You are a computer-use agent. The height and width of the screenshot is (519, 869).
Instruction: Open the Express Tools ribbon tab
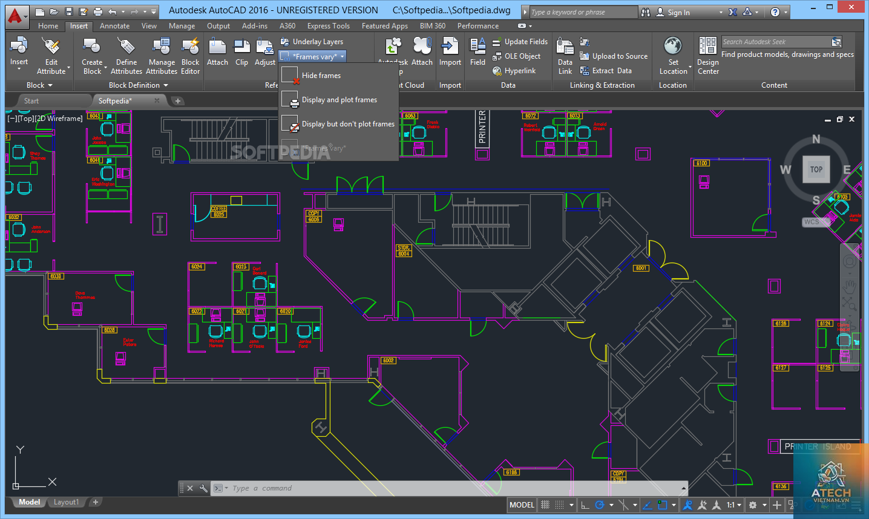point(328,26)
